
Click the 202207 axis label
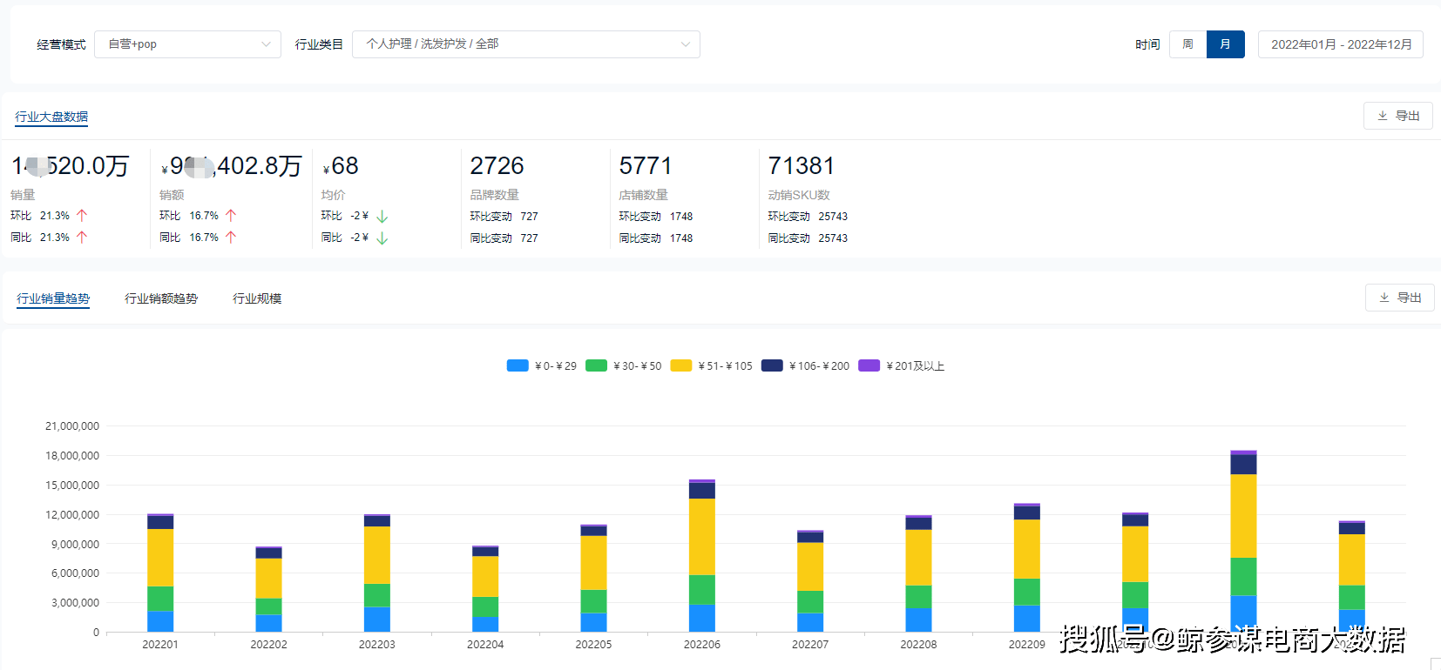[810, 645]
